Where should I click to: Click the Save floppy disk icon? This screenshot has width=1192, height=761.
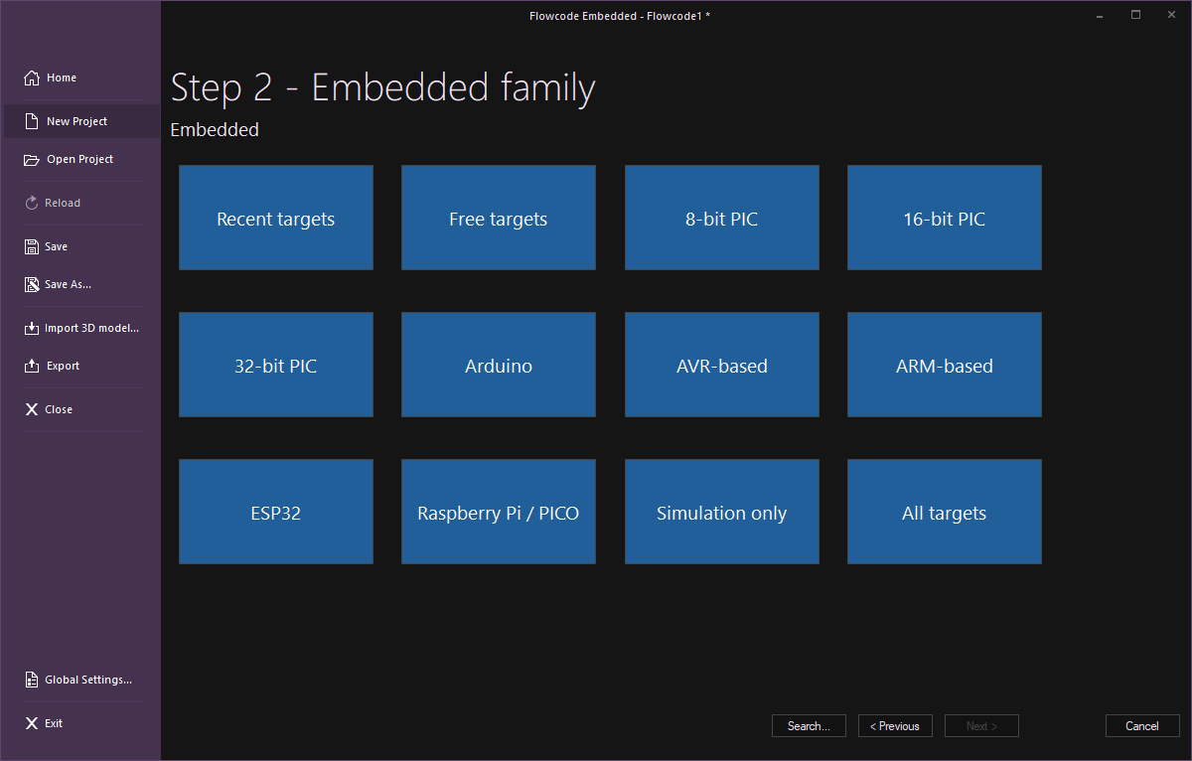click(32, 246)
